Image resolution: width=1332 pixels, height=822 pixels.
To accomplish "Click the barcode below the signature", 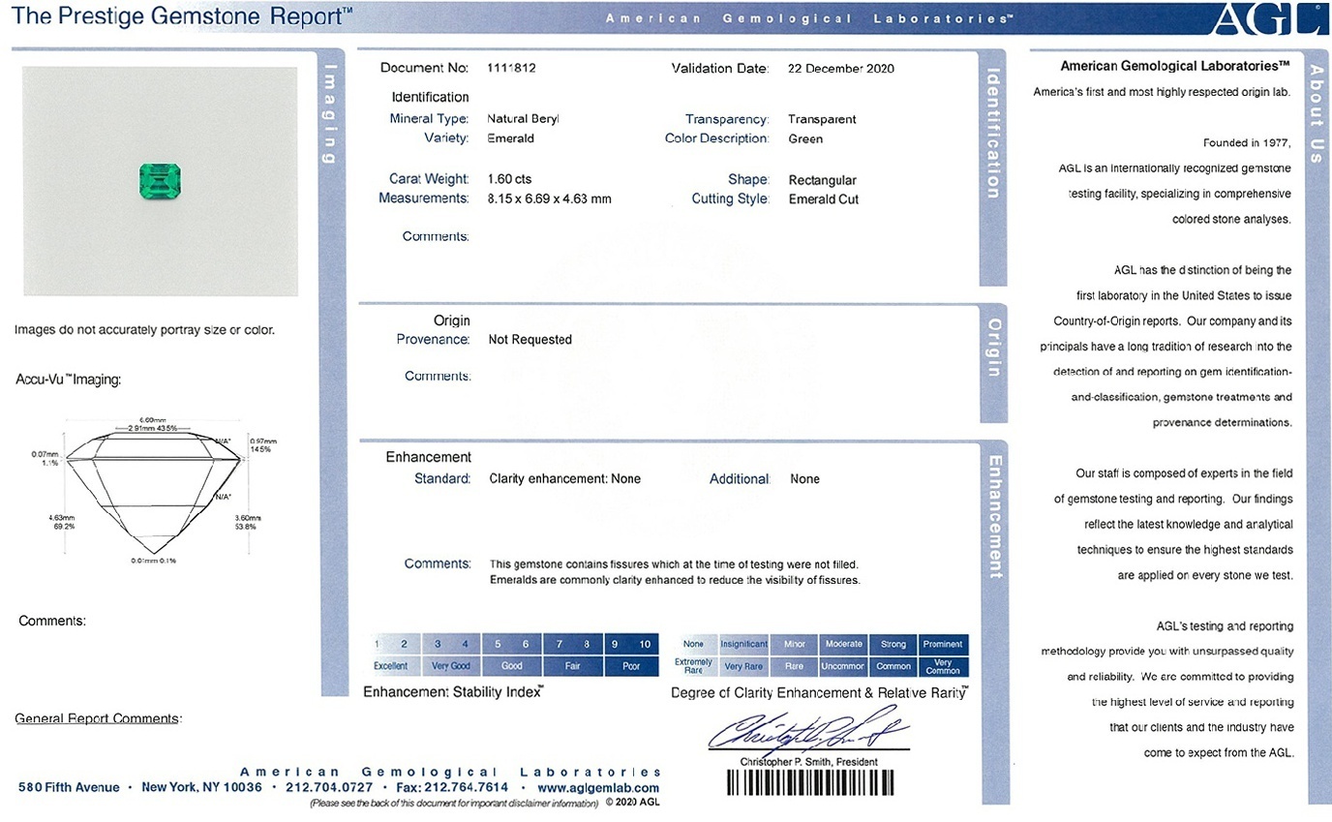I will tap(808, 783).
